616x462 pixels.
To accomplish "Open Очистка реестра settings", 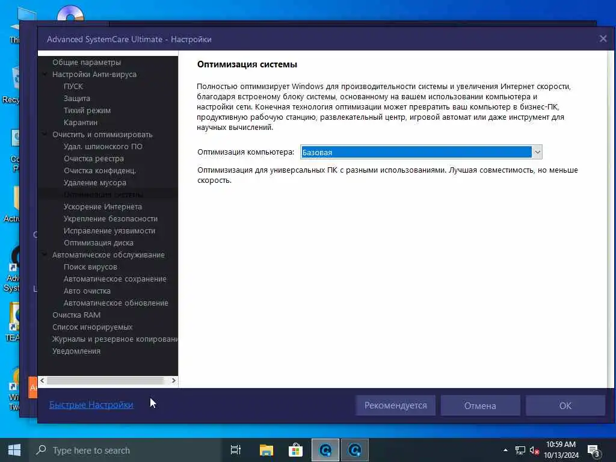I will [93, 158].
